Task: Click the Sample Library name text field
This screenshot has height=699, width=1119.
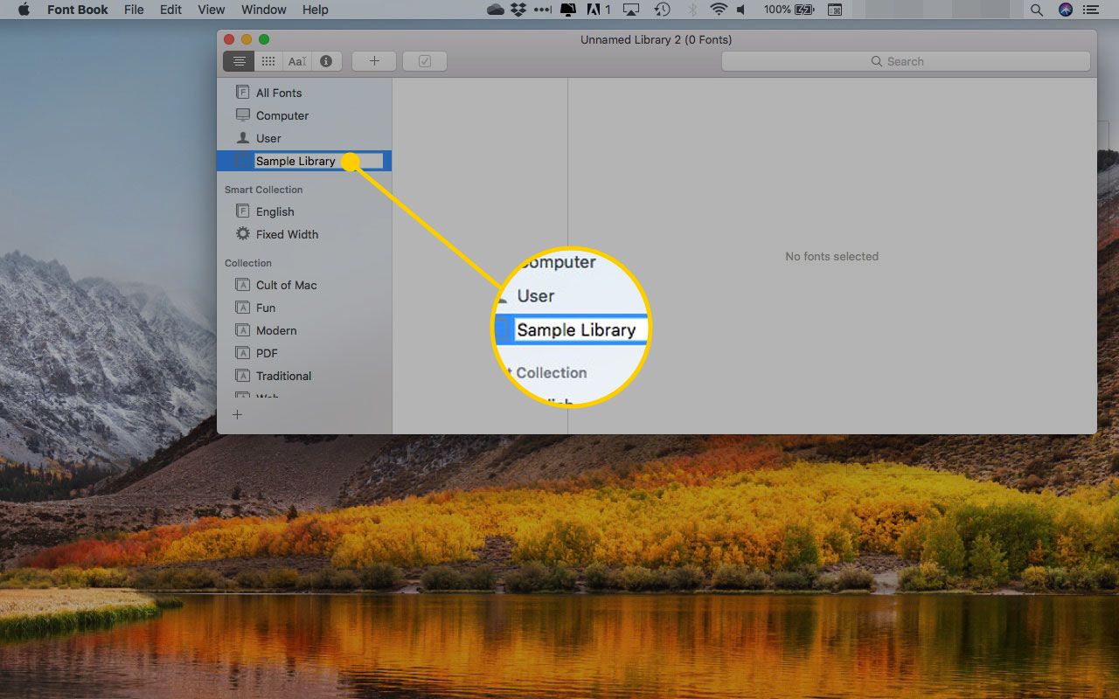Action: tap(318, 161)
